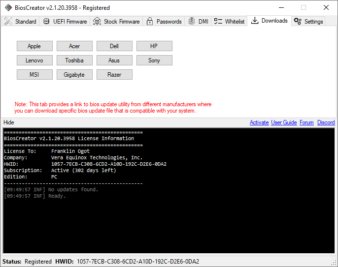Click the Sony manufacturer button
Image resolution: width=338 pixels, height=267 pixels.
tap(154, 60)
